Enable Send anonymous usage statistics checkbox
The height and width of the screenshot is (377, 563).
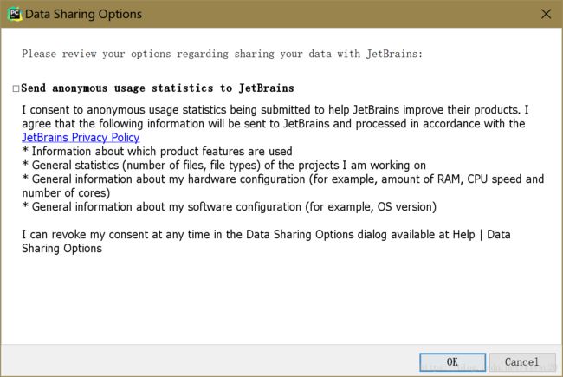click(16, 88)
